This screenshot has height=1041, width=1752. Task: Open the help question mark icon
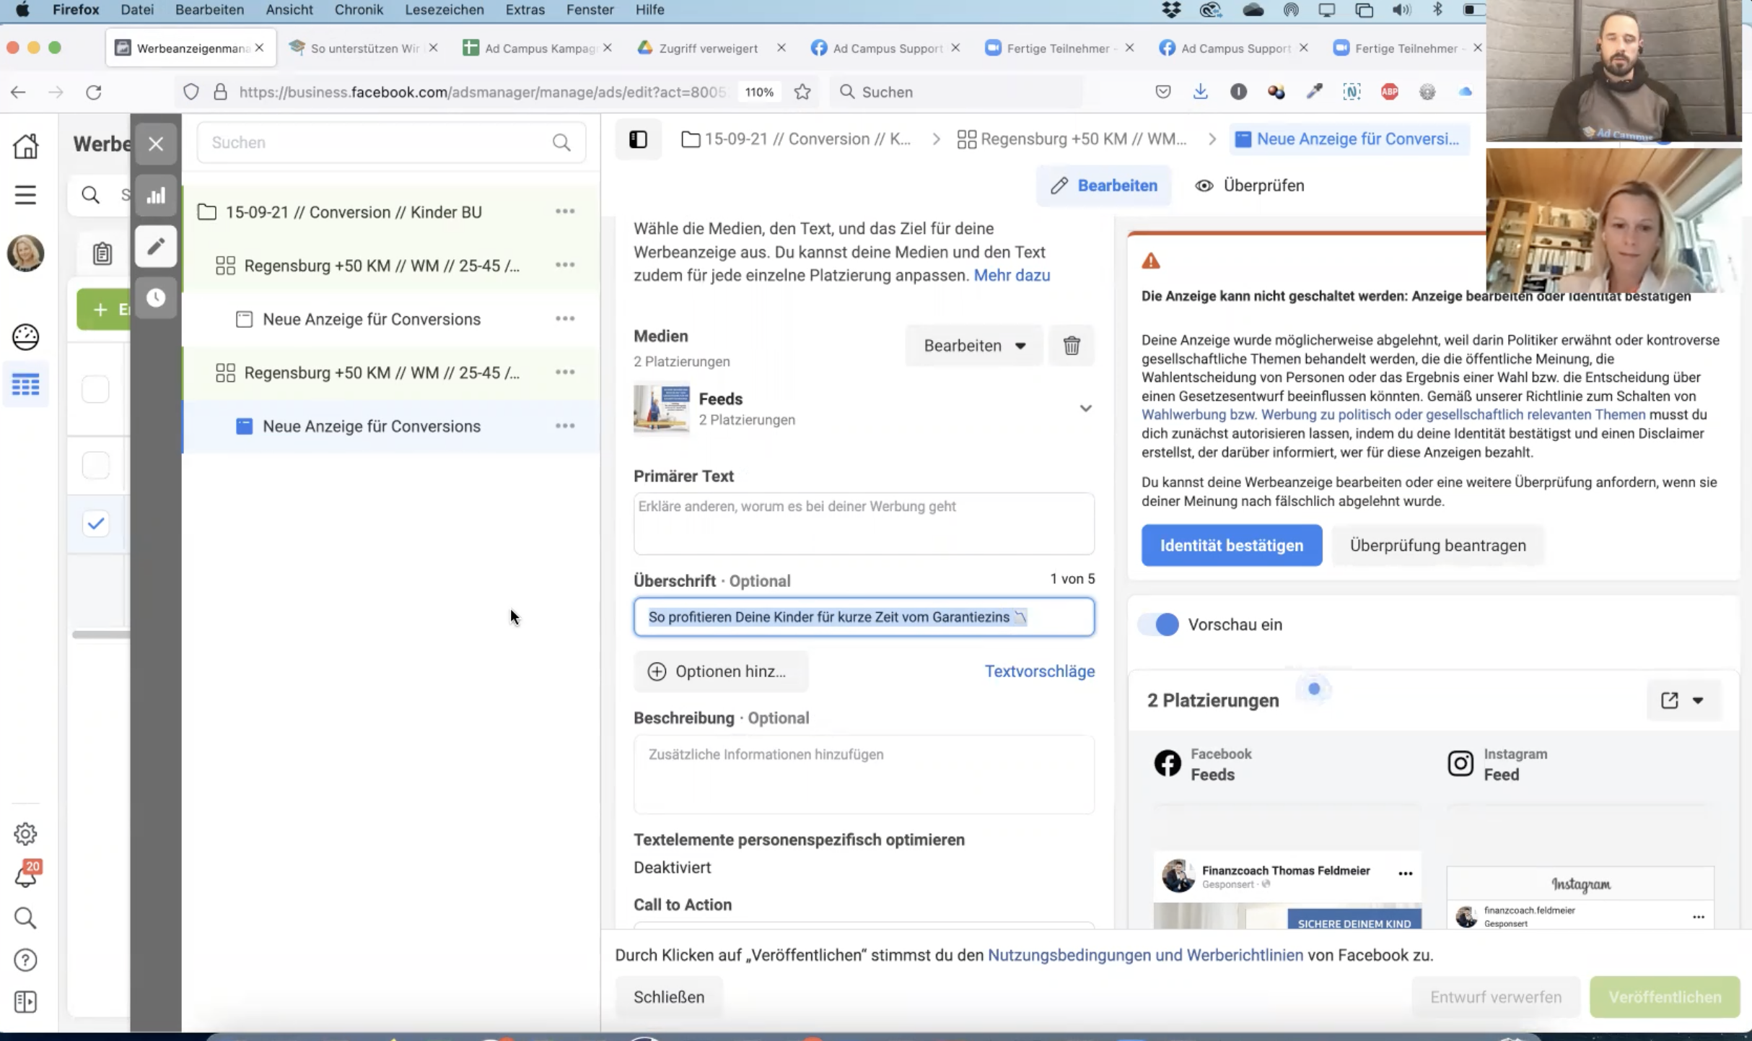26,960
